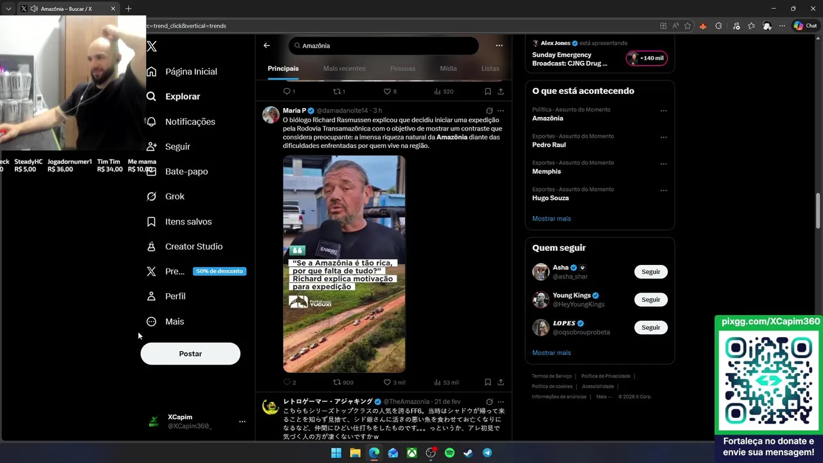This screenshot has width=823, height=463.
Task: Open new browser tab with plus button
Action: 129,8
